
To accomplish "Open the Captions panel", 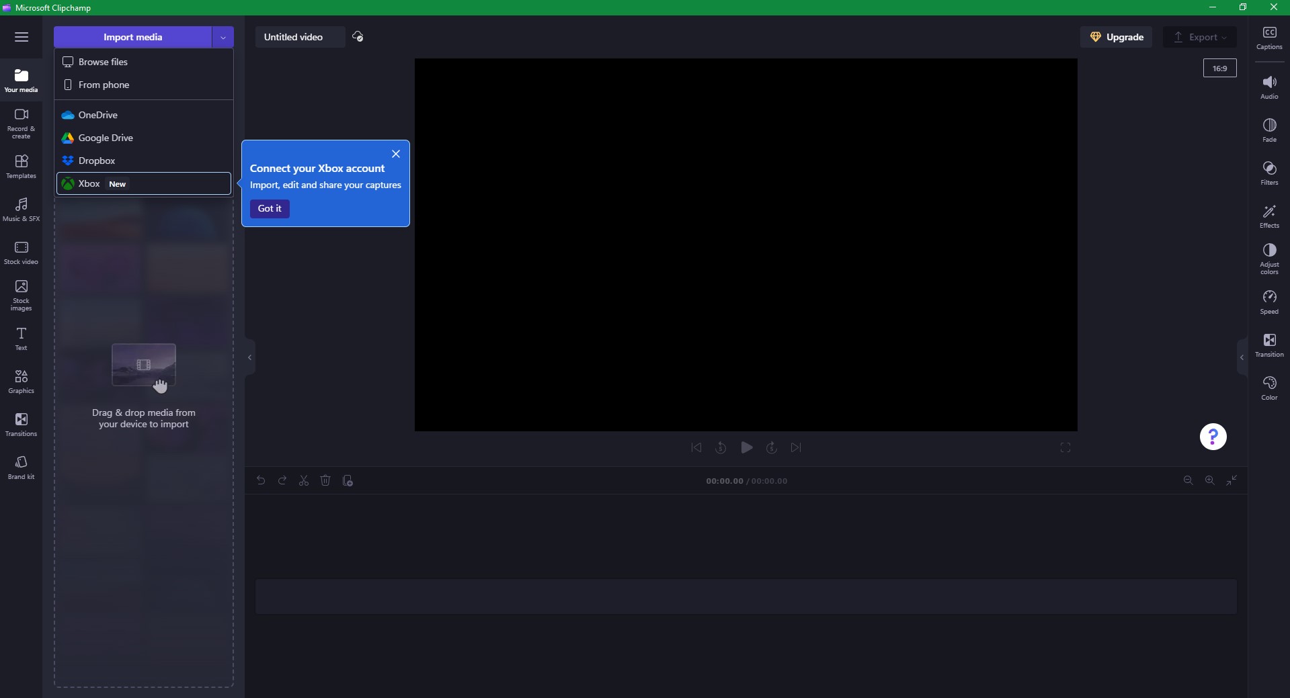I will point(1268,37).
